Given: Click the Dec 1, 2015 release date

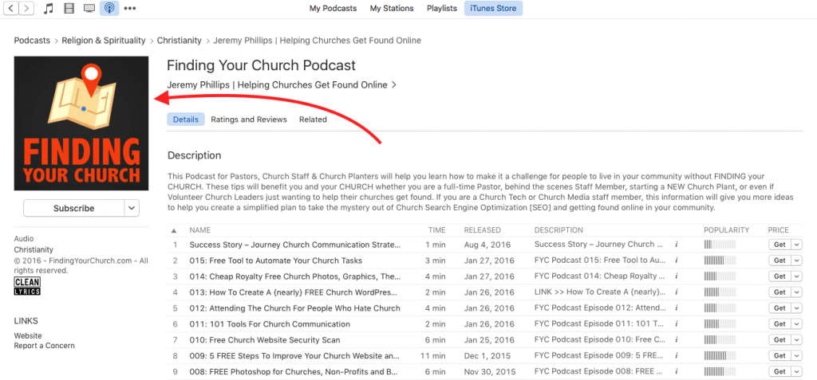Looking at the screenshot, I should tap(484, 356).
